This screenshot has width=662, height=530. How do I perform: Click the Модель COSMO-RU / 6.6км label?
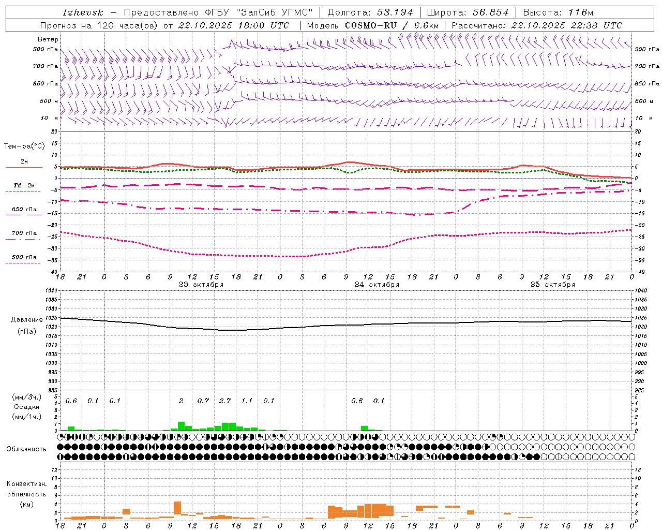click(x=373, y=25)
